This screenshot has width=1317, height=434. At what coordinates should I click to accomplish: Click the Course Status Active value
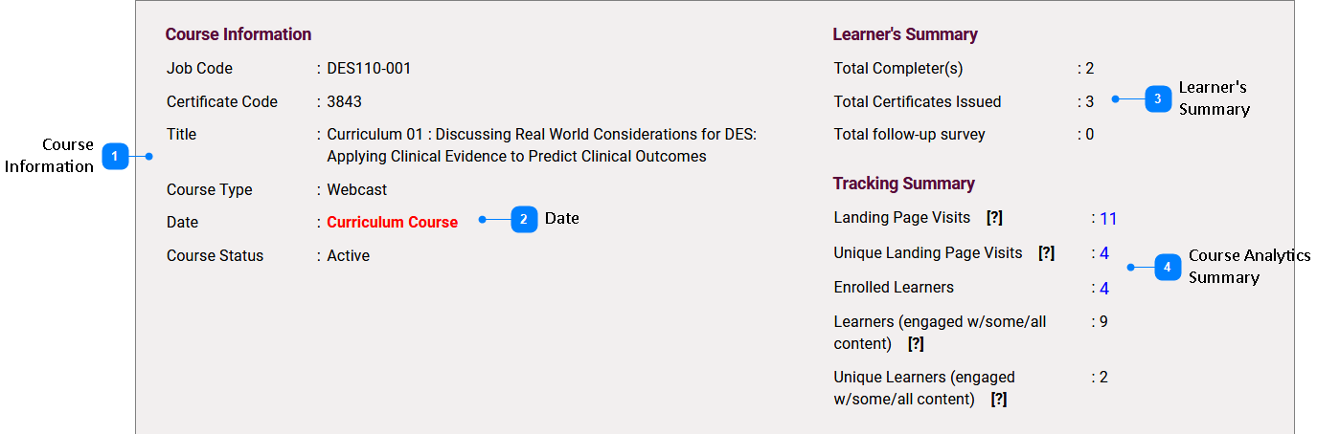click(x=349, y=255)
